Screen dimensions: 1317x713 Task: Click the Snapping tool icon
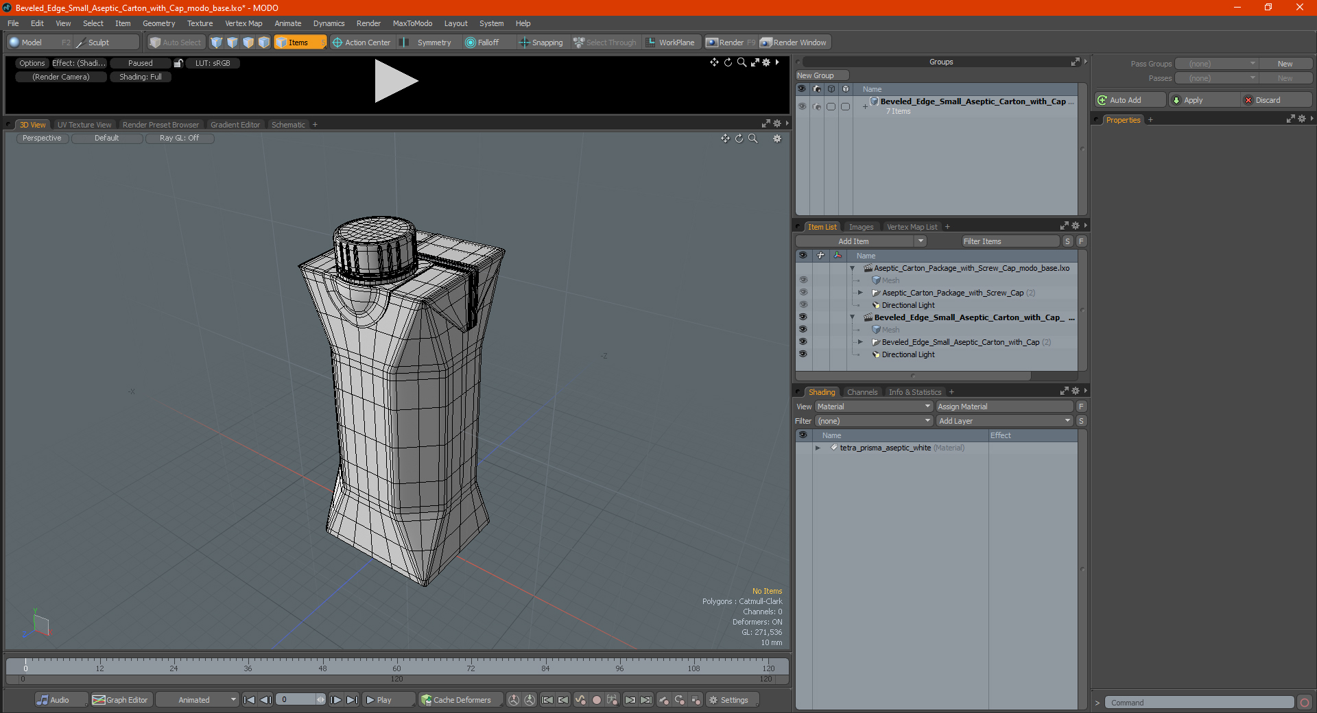click(525, 43)
